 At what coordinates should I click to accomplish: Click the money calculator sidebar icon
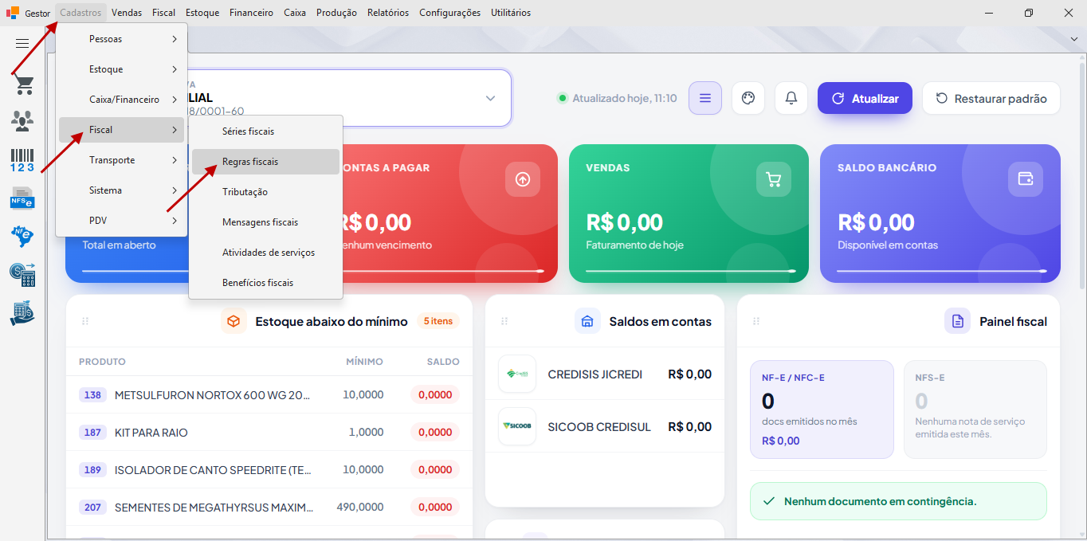[22, 274]
